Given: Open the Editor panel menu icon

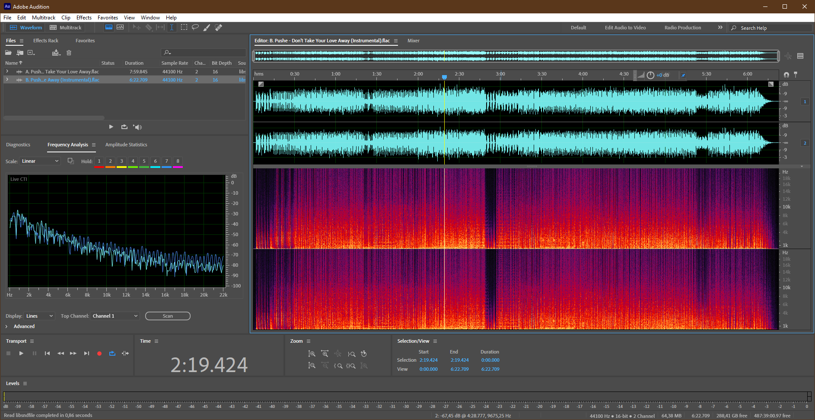Looking at the screenshot, I should click(x=395, y=41).
